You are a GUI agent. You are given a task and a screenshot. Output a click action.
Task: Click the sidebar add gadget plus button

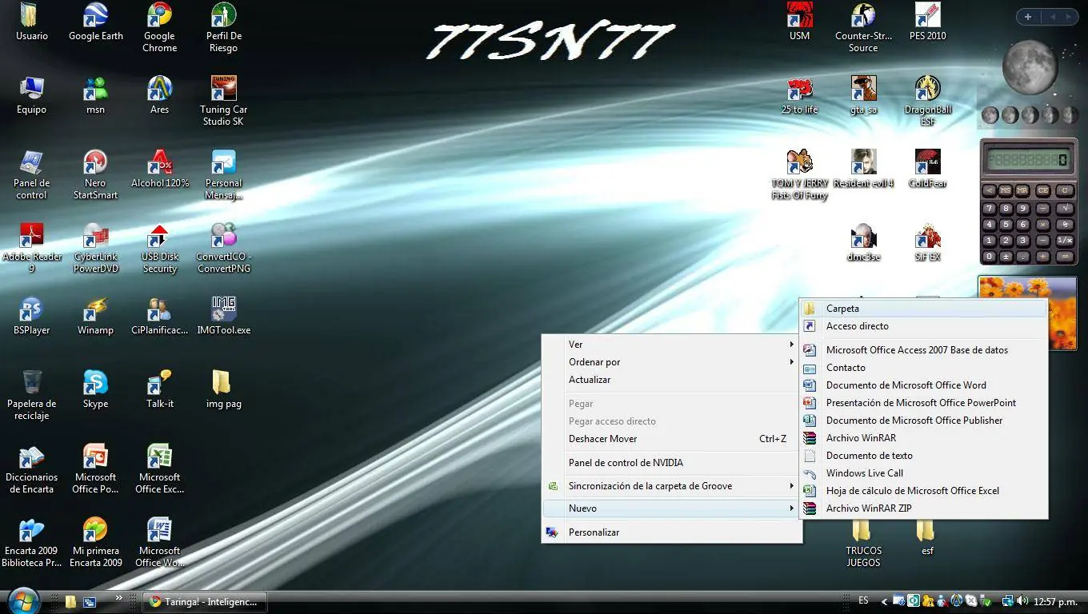(1028, 17)
